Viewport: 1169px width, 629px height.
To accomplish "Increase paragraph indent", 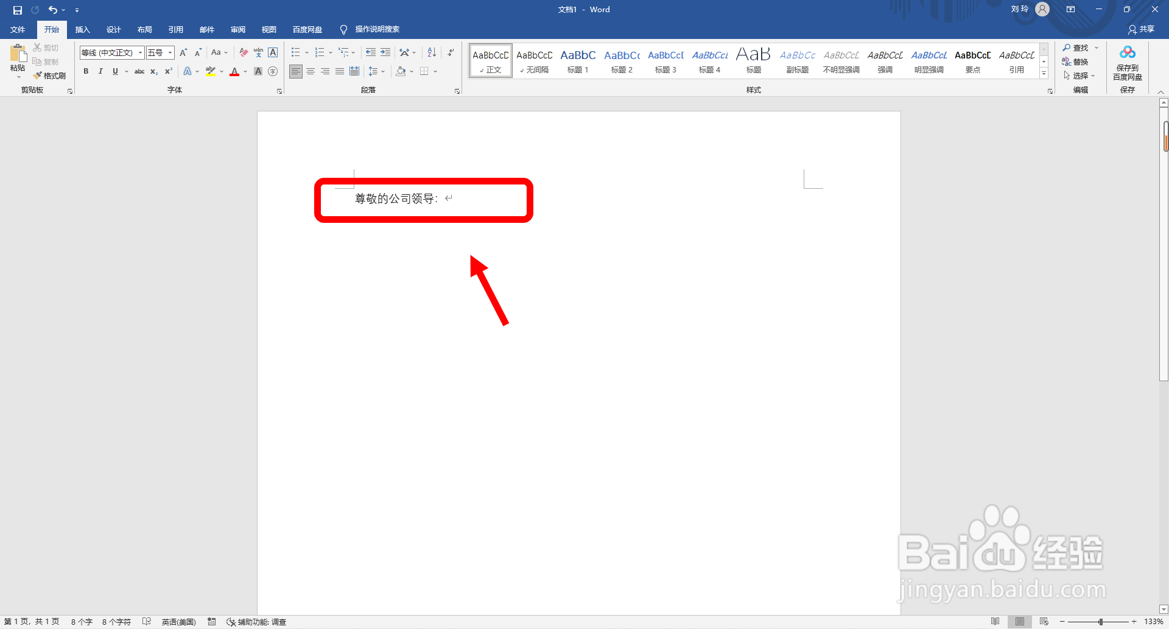I will 385,52.
